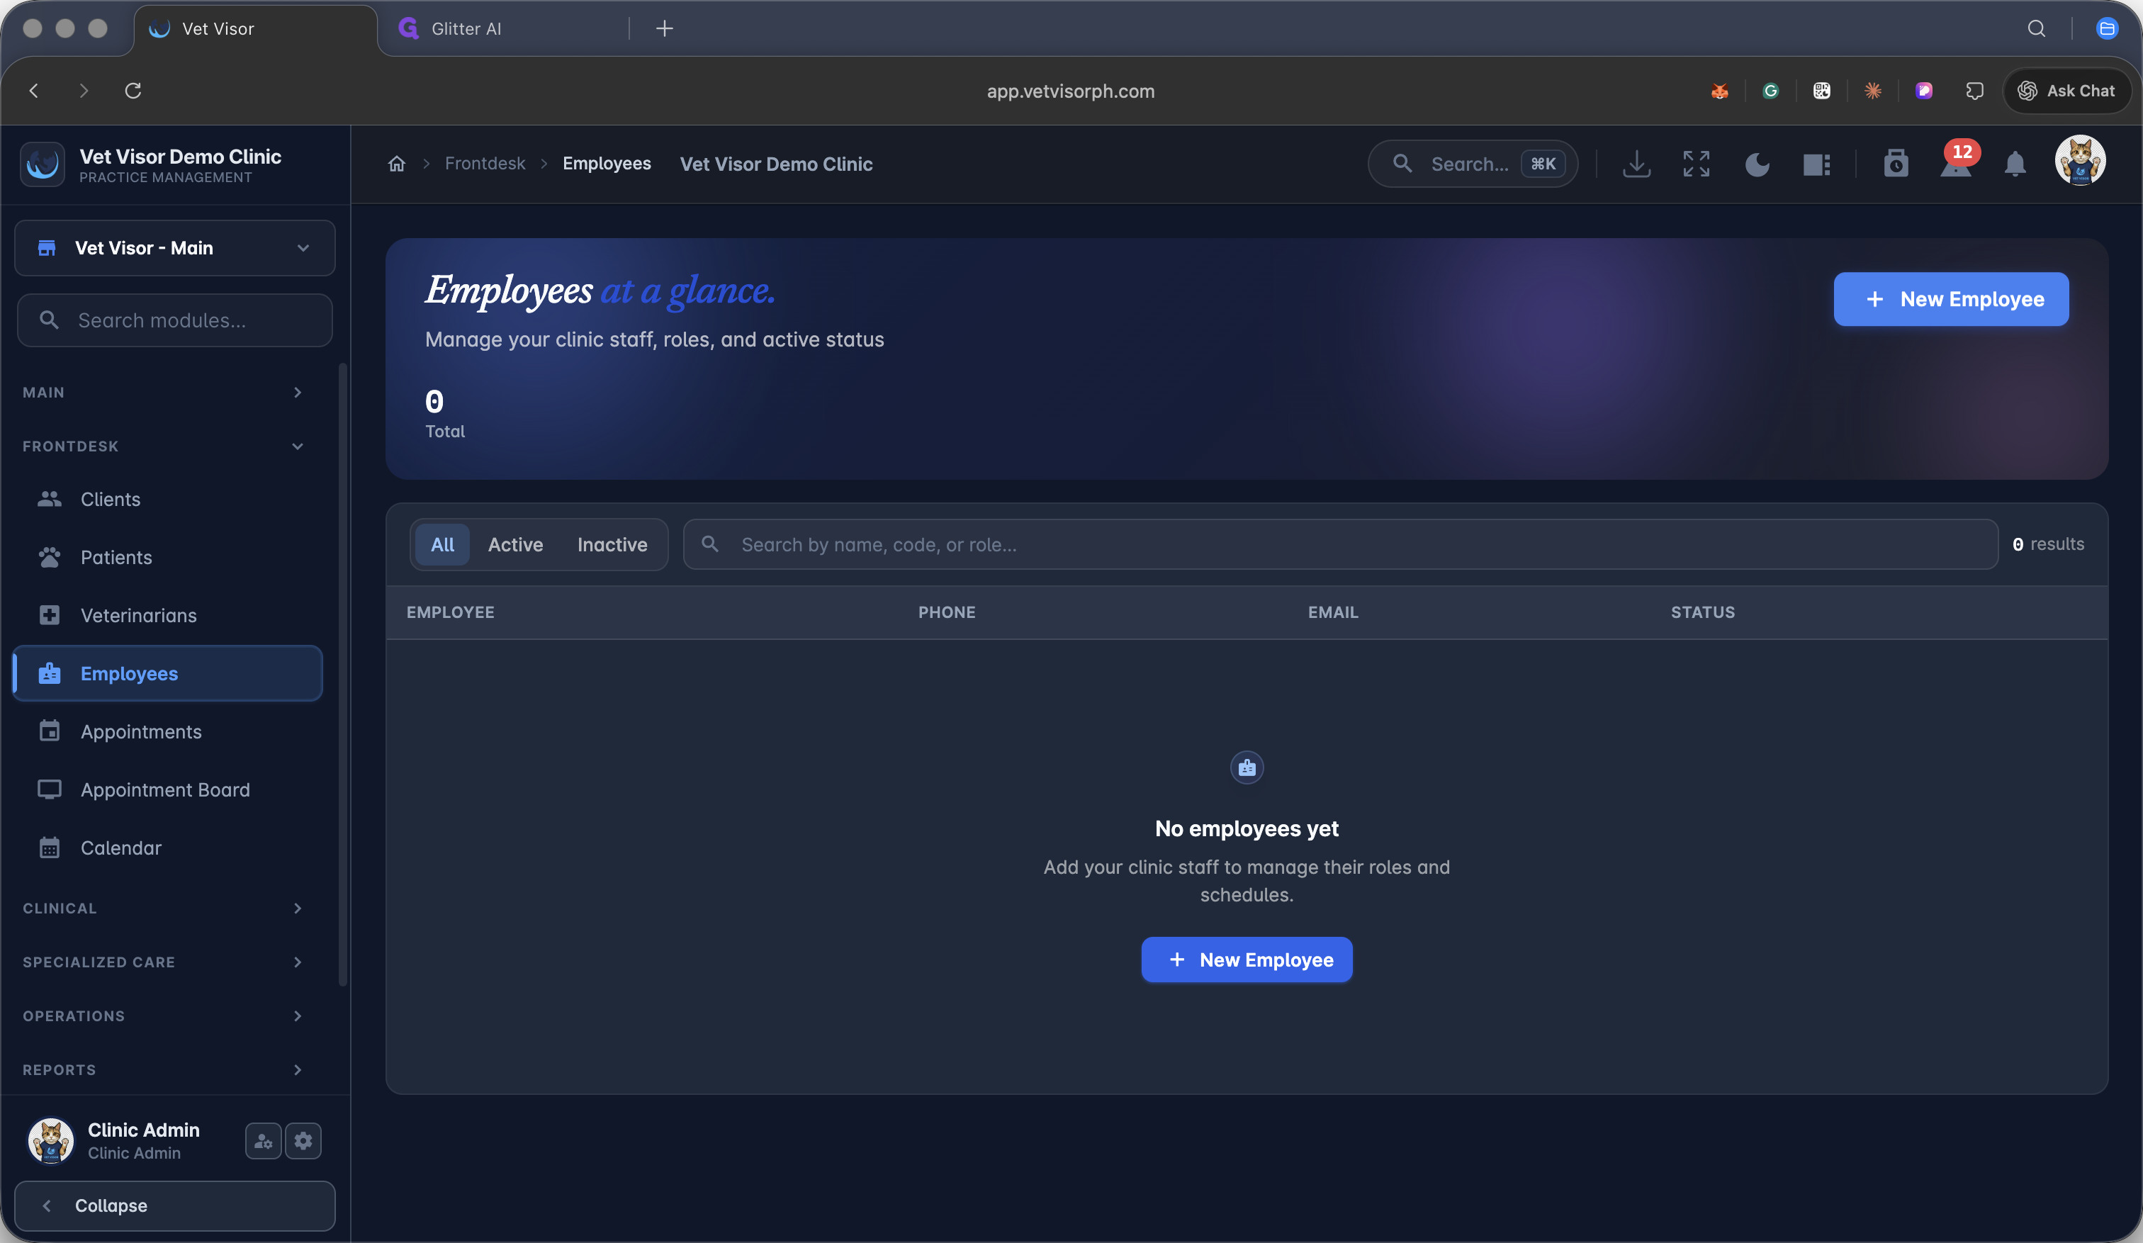Click the share feedback icon in toolbar
The height and width of the screenshot is (1243, 2143).
tap(1974, 91)
